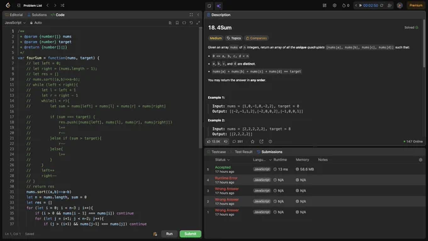Collapse the code panel chevron
Viewport: 428px width, 241px height.
point(198,15)
